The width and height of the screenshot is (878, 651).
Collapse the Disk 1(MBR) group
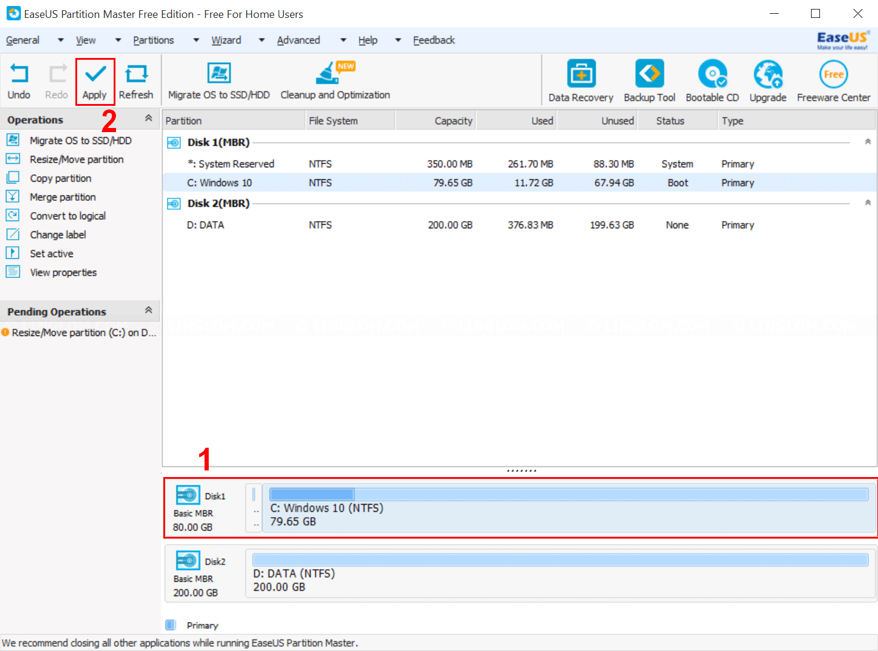coord(868,142)
